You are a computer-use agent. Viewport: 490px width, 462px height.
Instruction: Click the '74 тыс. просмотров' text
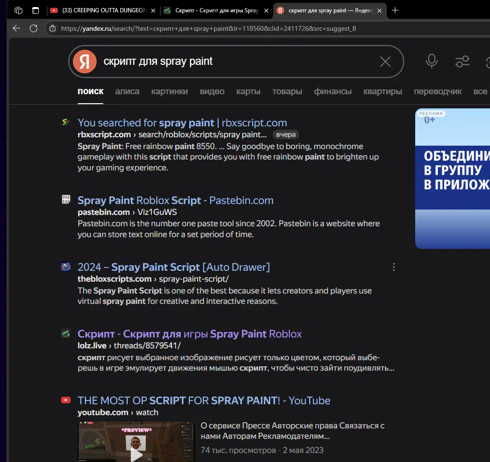click(x=238, y=450)
